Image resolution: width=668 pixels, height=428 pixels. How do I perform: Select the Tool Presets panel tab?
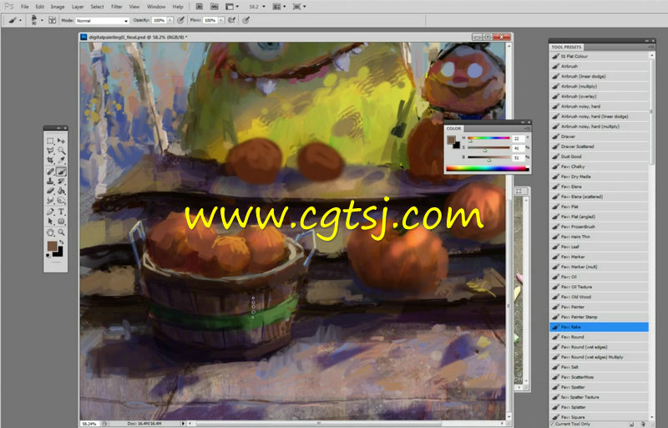tap(566, 47)
